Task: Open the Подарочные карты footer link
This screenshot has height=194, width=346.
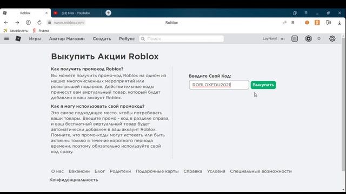Action: [157, 171]
